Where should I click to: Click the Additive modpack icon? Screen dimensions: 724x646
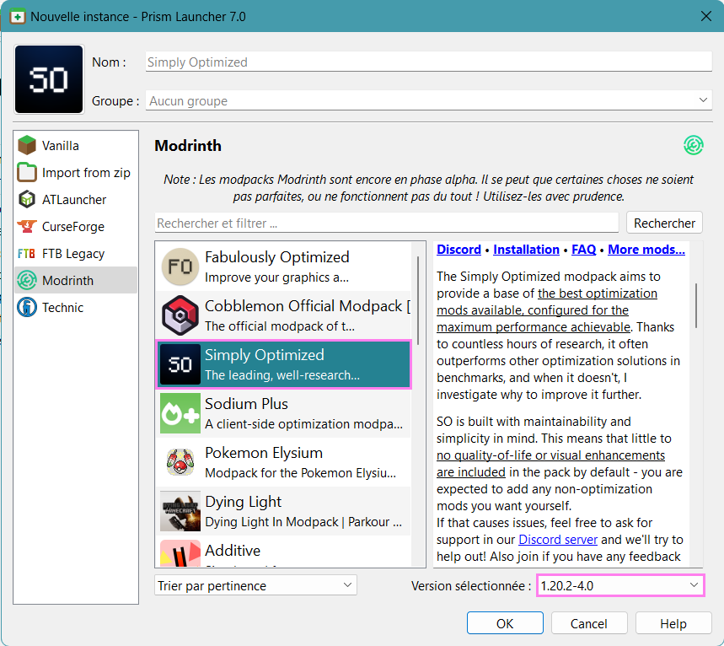click(x=180, y=553)
